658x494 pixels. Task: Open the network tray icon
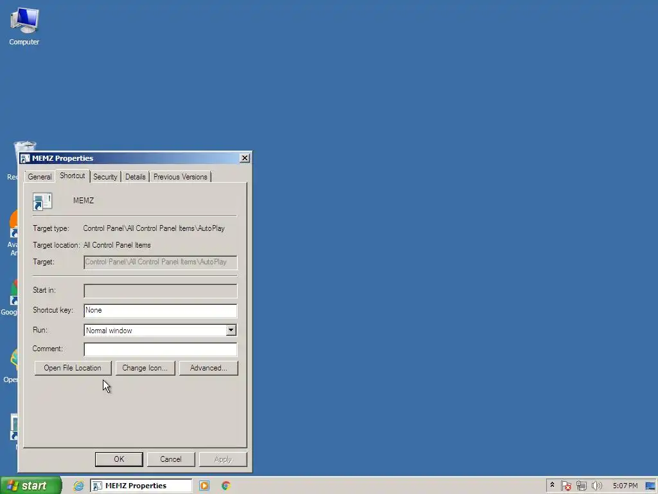tap(581, 486)
